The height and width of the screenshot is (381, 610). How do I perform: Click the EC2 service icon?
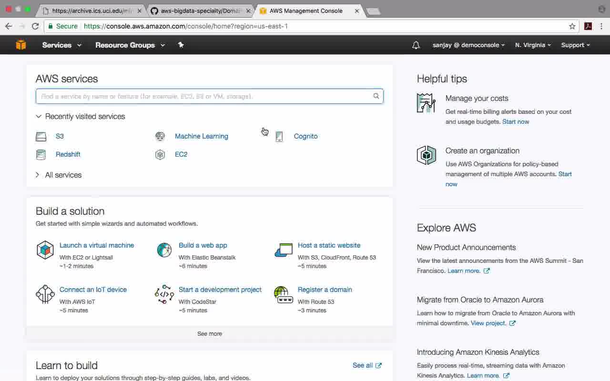coord(160,154)
